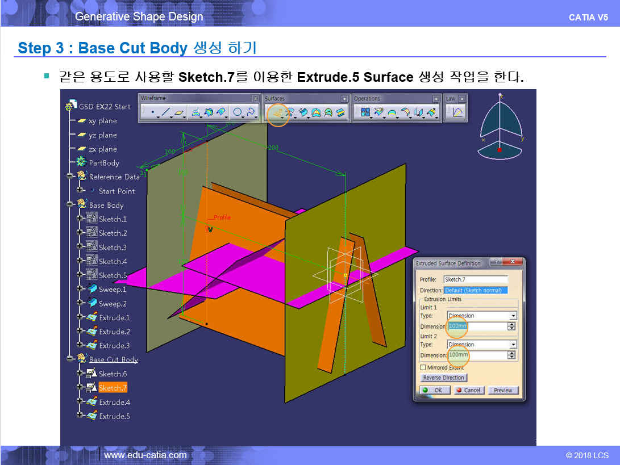Click the last icon in Surfaces toolbar
The image size is (620, 465).
pos(340,113)
